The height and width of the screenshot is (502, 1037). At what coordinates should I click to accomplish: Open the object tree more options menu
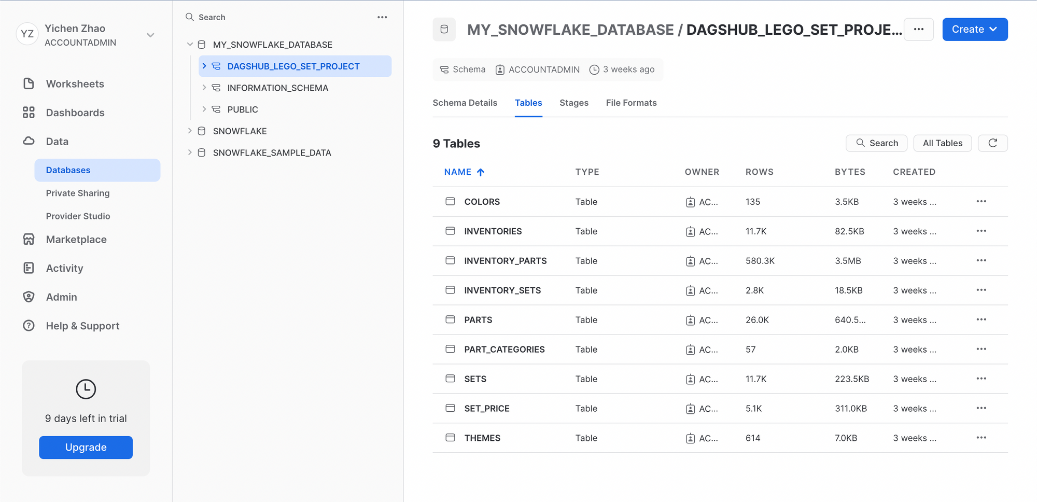click(382, 17)
